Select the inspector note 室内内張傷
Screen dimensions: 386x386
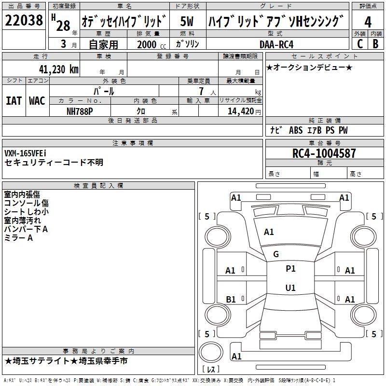[x=22, y=194]
